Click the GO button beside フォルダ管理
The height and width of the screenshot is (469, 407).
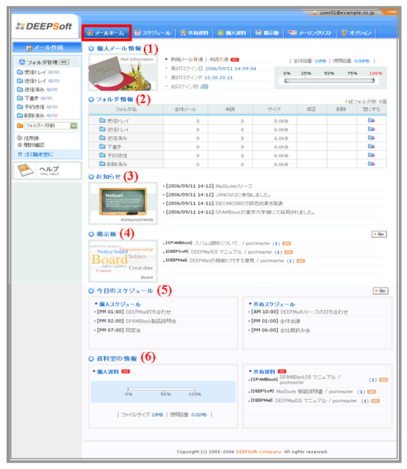click(x=64, y=62)
